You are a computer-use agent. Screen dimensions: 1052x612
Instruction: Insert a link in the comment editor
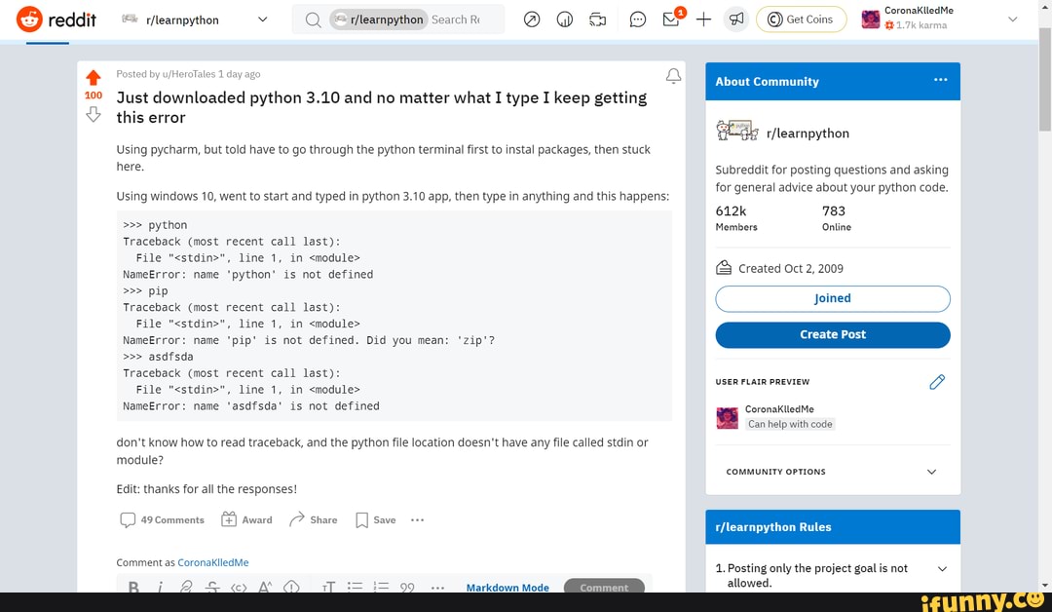[186, 586]
